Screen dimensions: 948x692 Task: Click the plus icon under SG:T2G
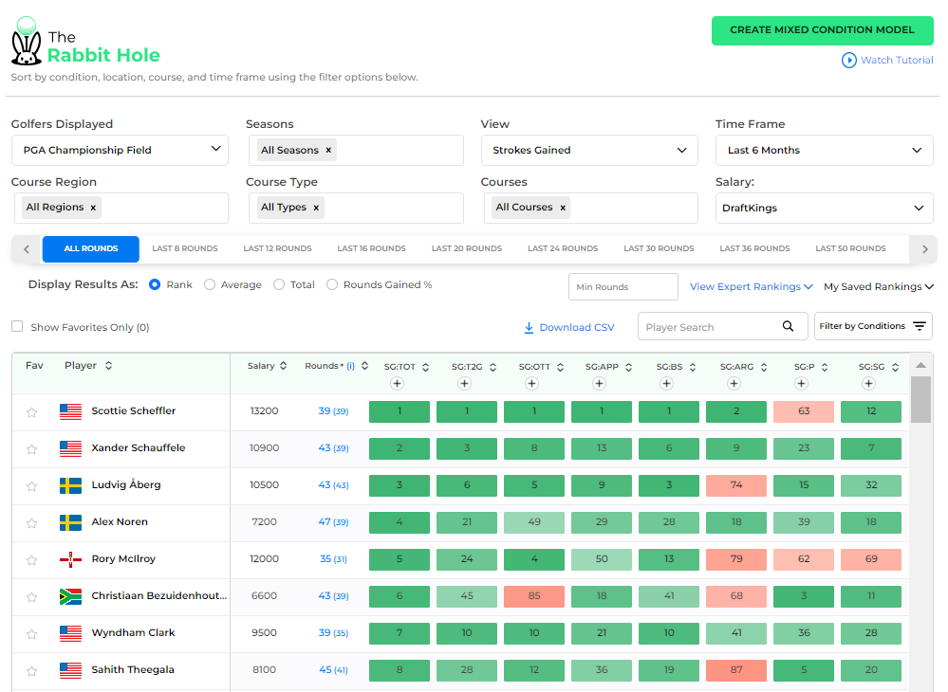pos(464,383)
